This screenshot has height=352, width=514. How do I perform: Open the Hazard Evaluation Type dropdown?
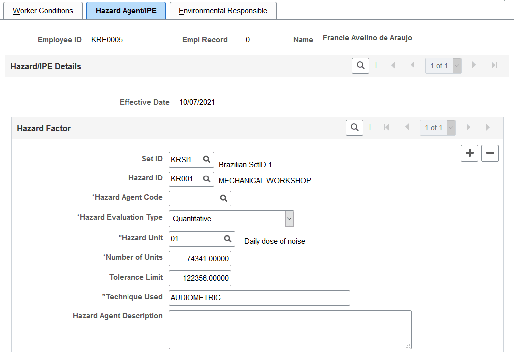[289, 218]
